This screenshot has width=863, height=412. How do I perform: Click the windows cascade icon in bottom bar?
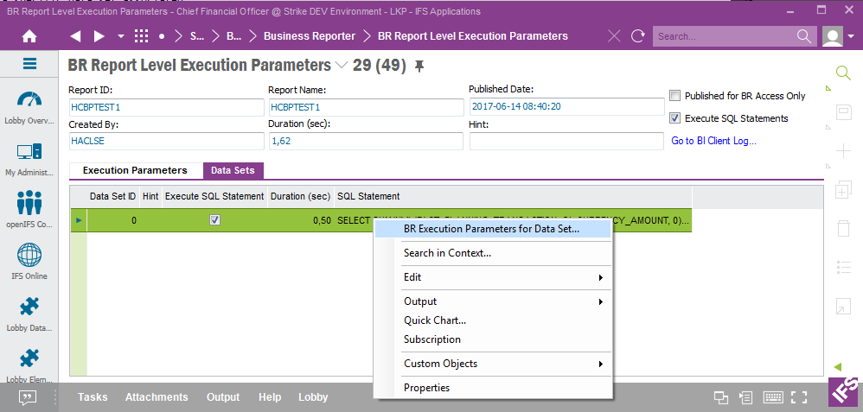click(721, 397)
